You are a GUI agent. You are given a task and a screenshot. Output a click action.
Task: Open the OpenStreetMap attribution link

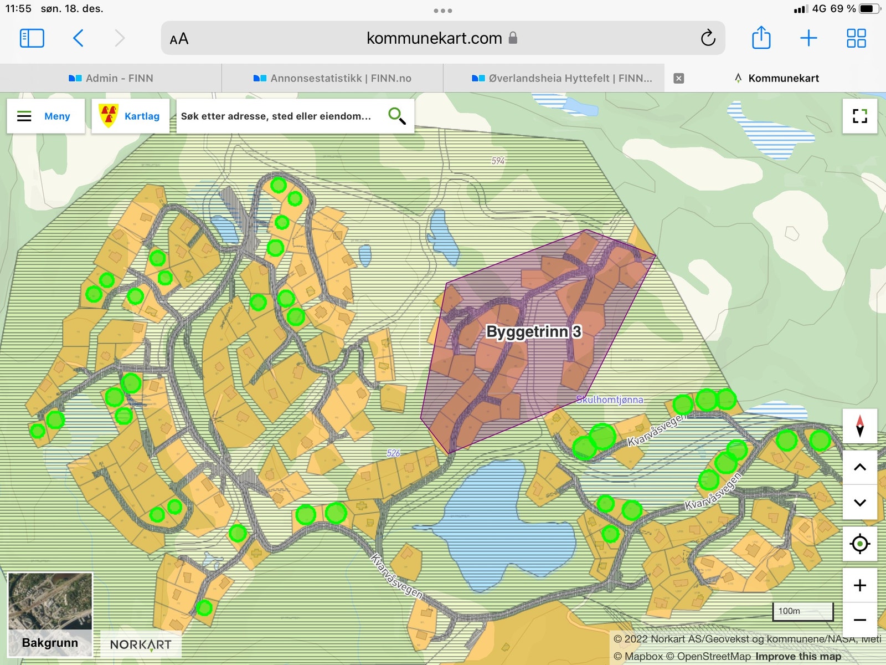tap(708, 656)
